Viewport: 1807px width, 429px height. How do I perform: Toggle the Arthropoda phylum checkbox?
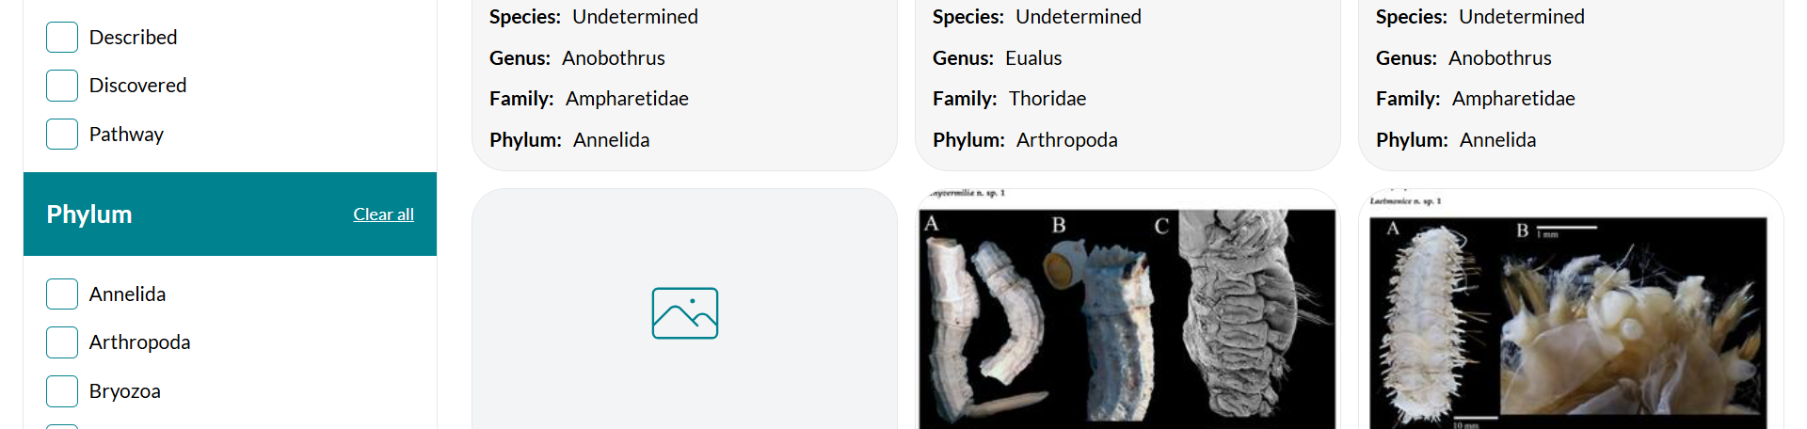(x=62, y=342)
